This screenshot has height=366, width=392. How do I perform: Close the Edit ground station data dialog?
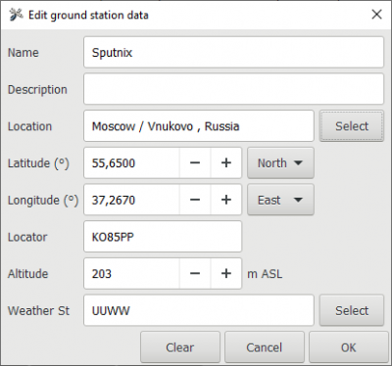[x=376, y=15]
